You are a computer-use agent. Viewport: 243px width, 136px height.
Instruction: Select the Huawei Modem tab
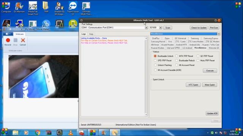158,48
